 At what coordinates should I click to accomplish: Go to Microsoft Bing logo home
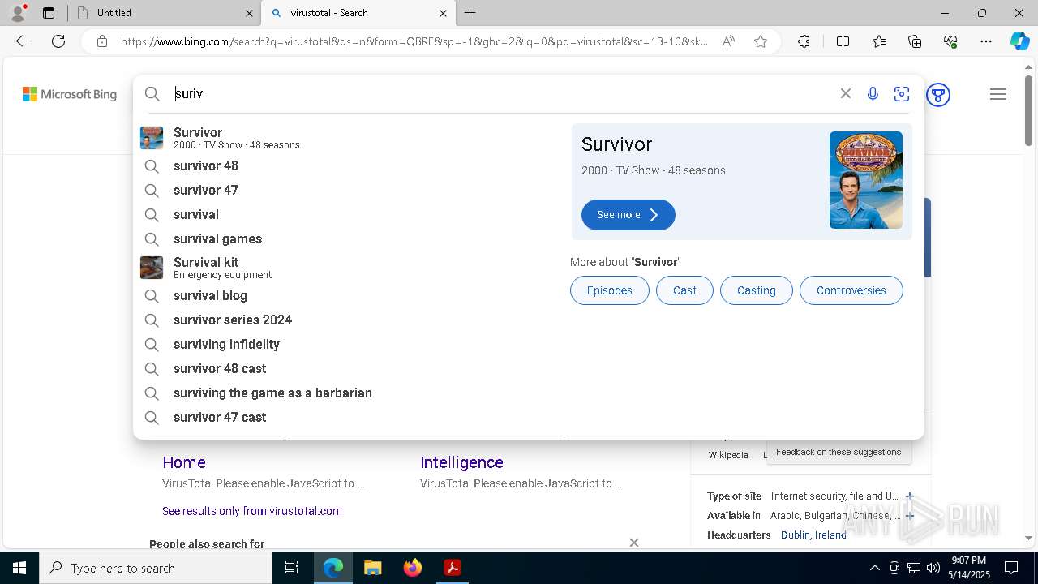70,94
